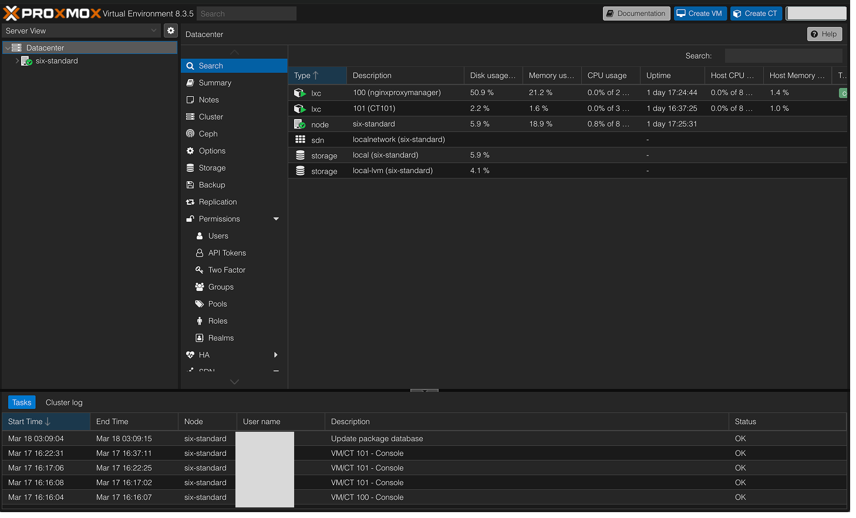The image size is (856, 518).
Task: Click the storage icon for local (six-standard)
Action: (x=300, y=155)
